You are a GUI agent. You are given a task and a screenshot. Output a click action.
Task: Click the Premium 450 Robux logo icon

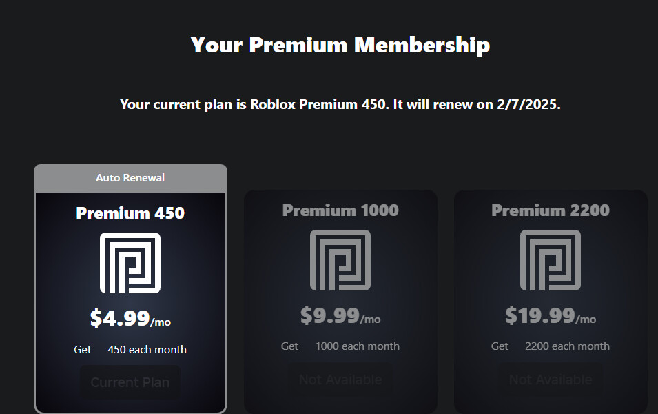point(130,263)
